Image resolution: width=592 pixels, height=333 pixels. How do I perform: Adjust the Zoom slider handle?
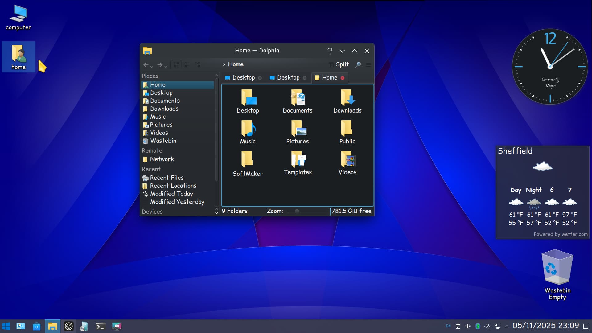297,211
